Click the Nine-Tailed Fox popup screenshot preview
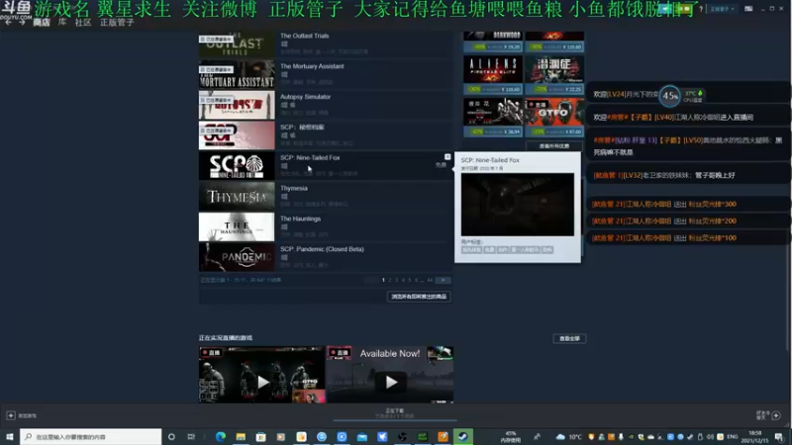 tap(517, 205)
